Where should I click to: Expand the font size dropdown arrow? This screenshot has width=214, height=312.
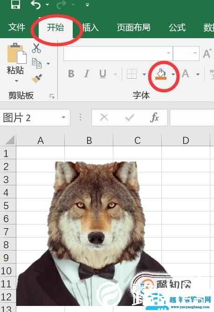195,53
